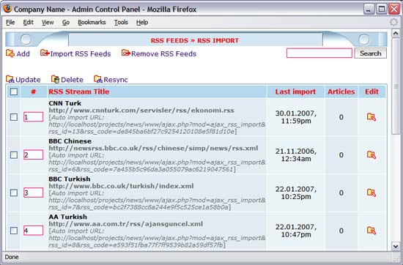Click the Update link text

(28, 80)
